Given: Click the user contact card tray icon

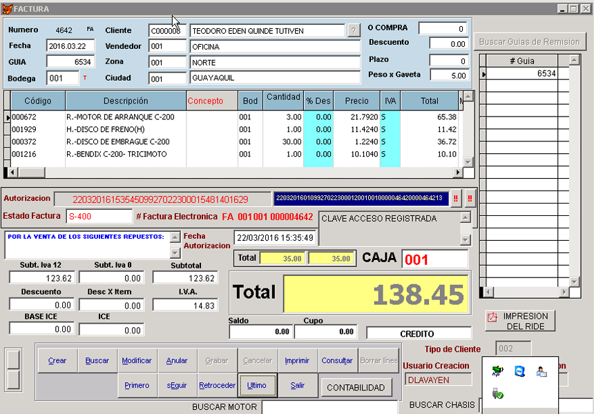Looking at the screenshot, I should tap(542, 371).
